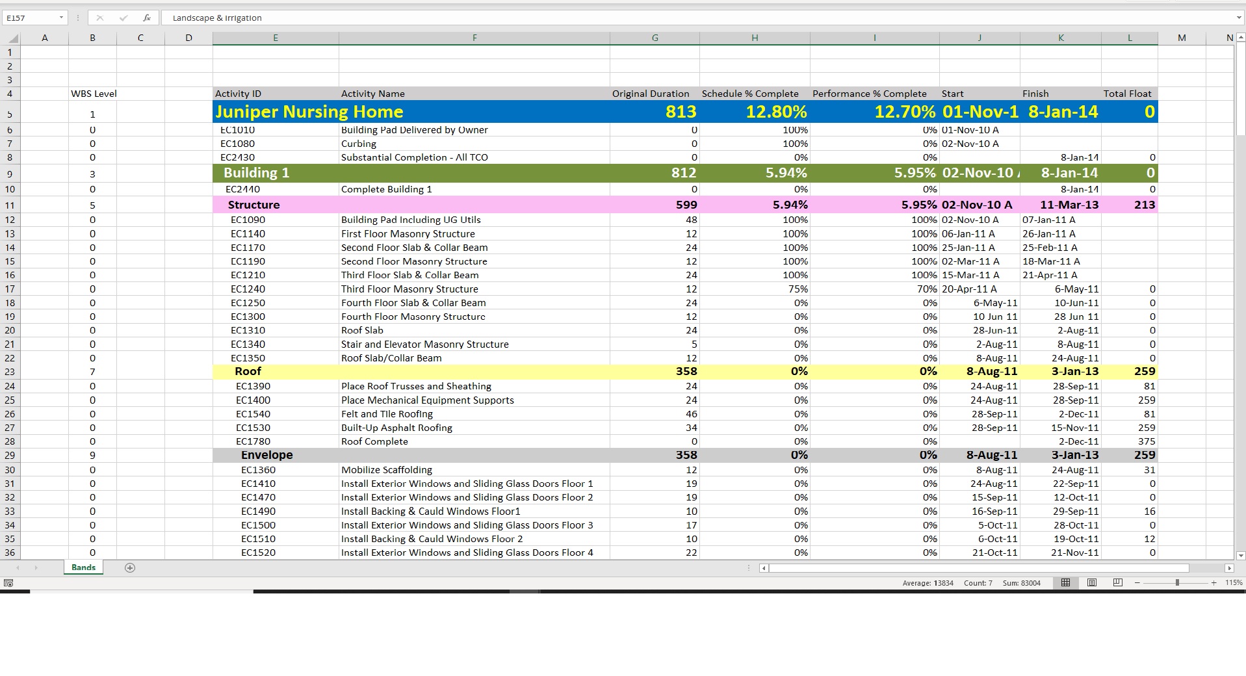Click the Zoom In plus icon
The height and width of the screenshot is (676, 1246).
click(x=1213, y=583)
